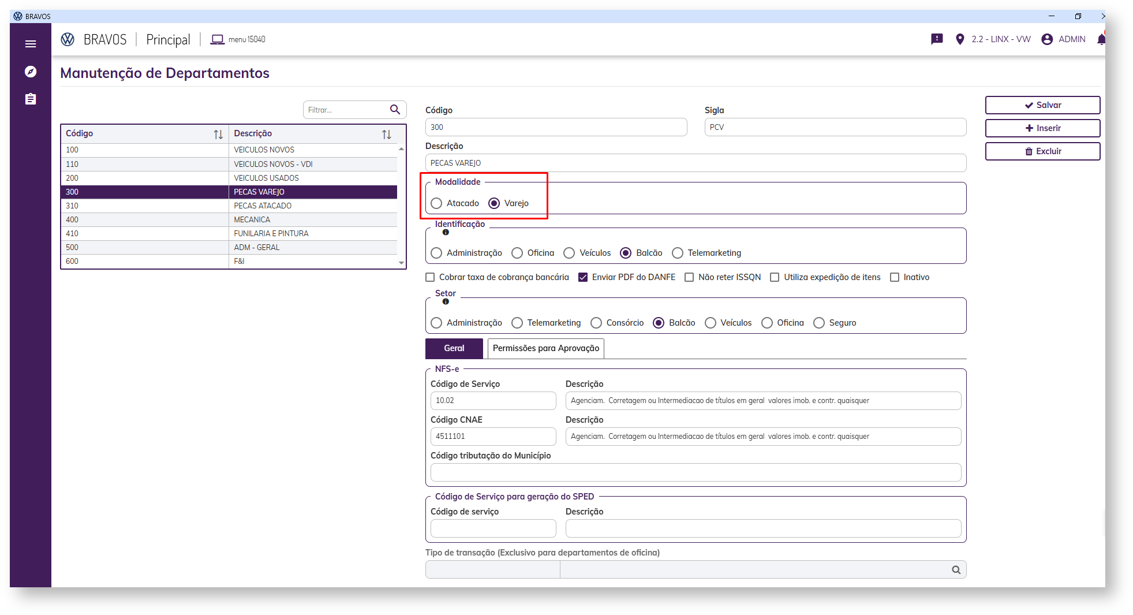Viewport: 1133px width, 615px height.
Task: Click the search magnifier in the Filtrar box
Action: 395,110
